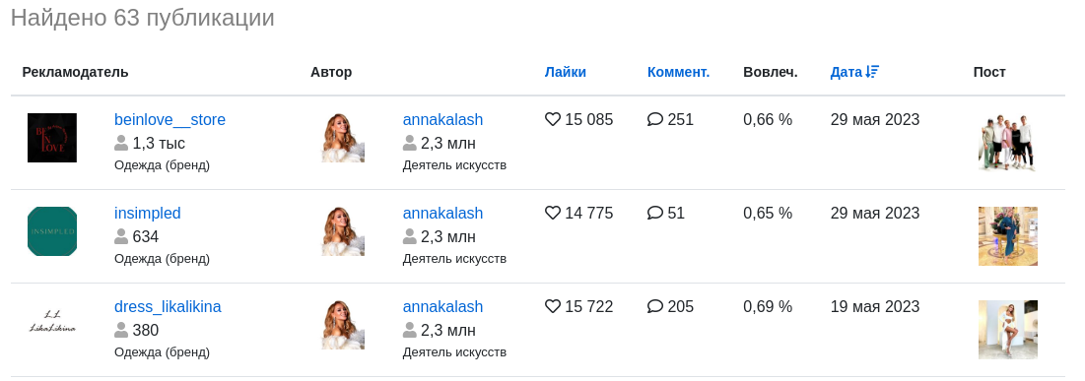Open the dress_likalikina advertiser link
Screen dimensions: 1085x381
[168, 306]
